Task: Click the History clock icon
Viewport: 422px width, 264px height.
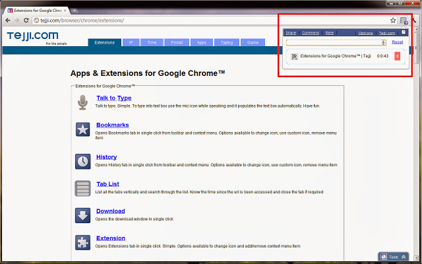Action: [82, 161]
